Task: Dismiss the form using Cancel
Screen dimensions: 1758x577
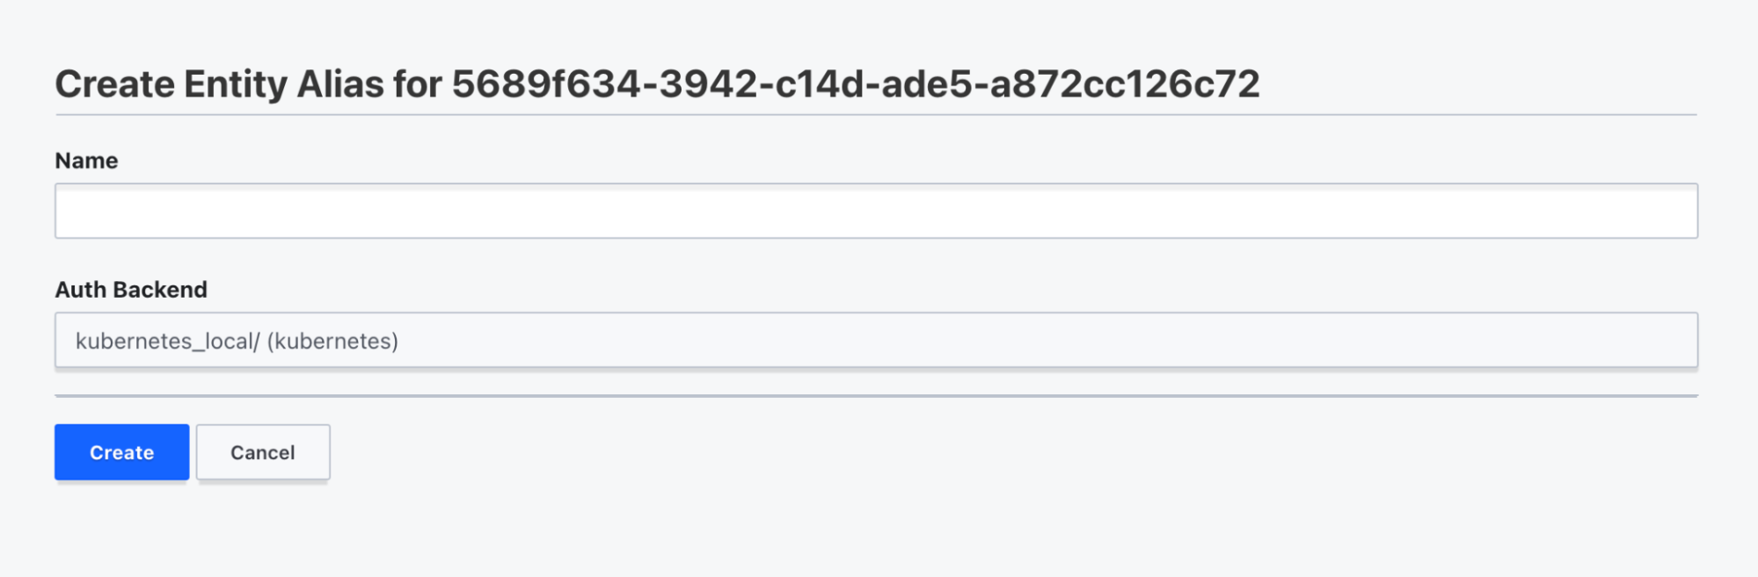Action: 262,452
